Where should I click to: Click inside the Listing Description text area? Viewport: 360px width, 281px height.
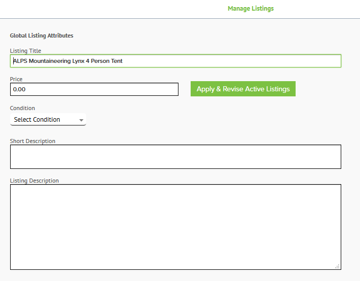click(175, 227)
